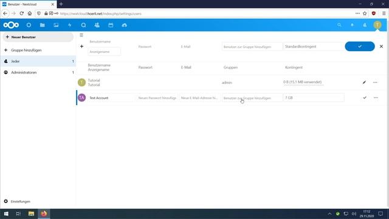389x219 pixels.
Task: Open the taskbar volume icon
Action: (354, 214)
